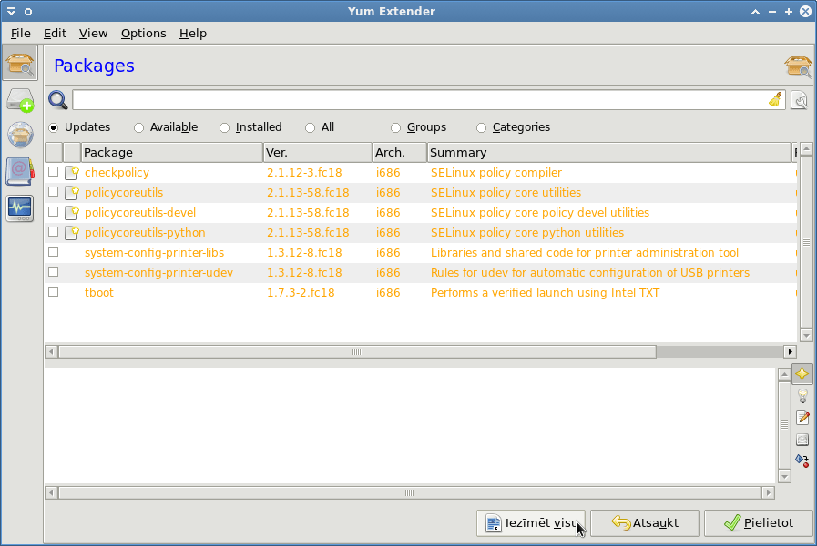Open the history address book icon

coord(20,172)
